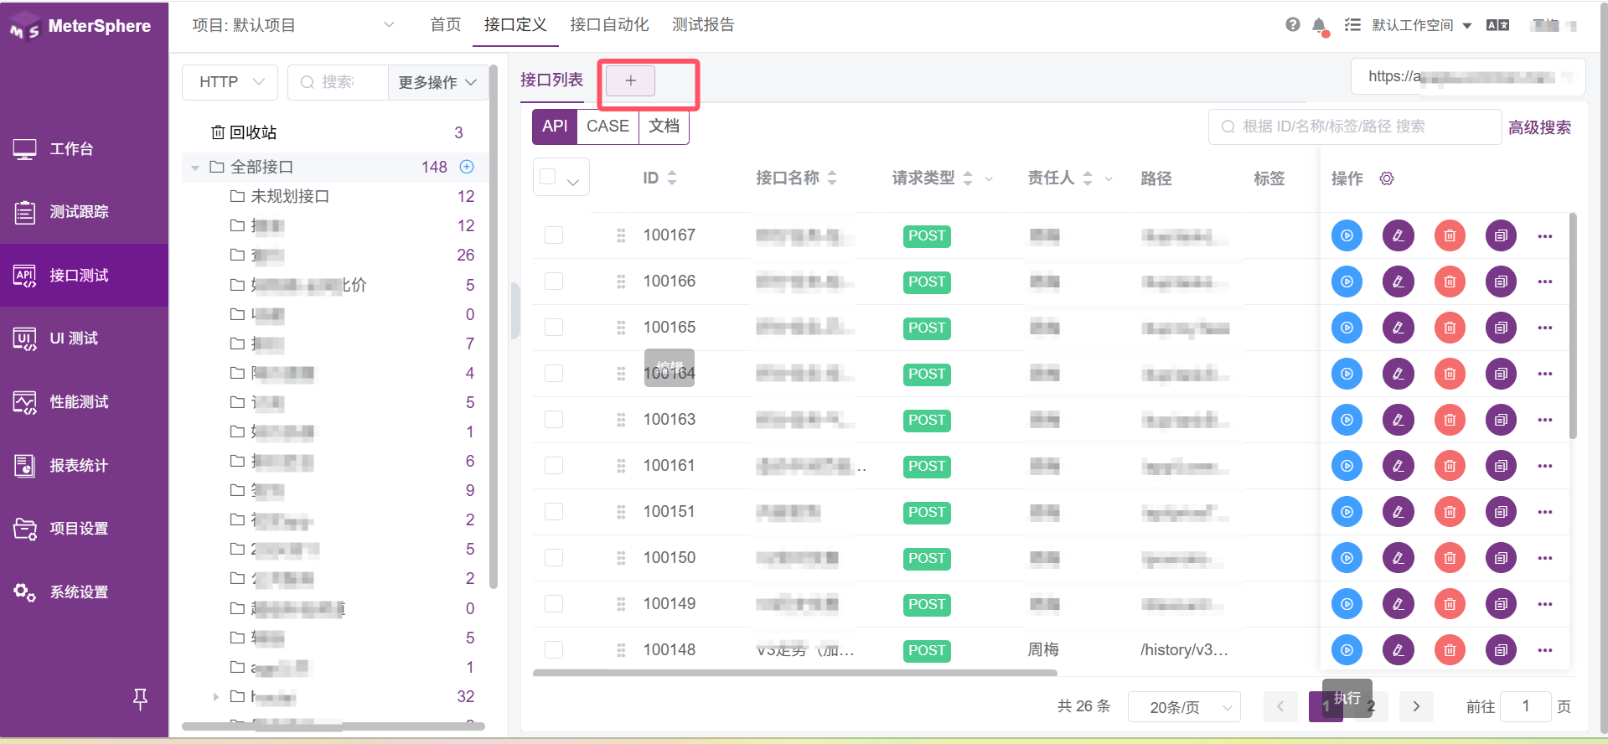Switch language with the A/文 icon
Image resolution: width=1608 pixels, height=744 pixels.
point(1497,25)
